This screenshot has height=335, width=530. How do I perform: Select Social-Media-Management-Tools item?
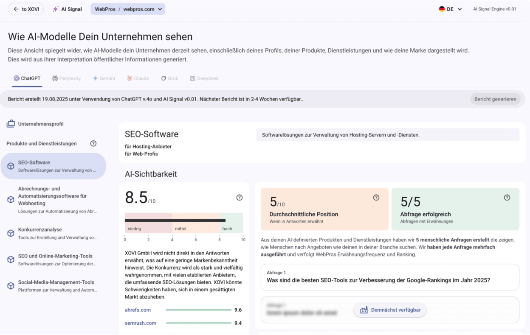[53, 286]
